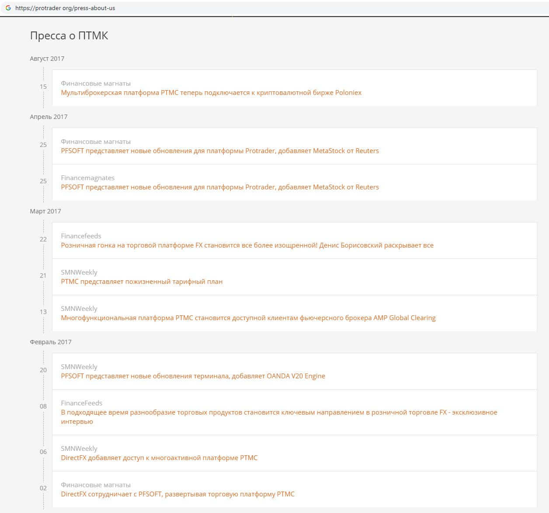Open the OANDA V20 Engine article
The image size is (549, 513).
click(193, 376)
